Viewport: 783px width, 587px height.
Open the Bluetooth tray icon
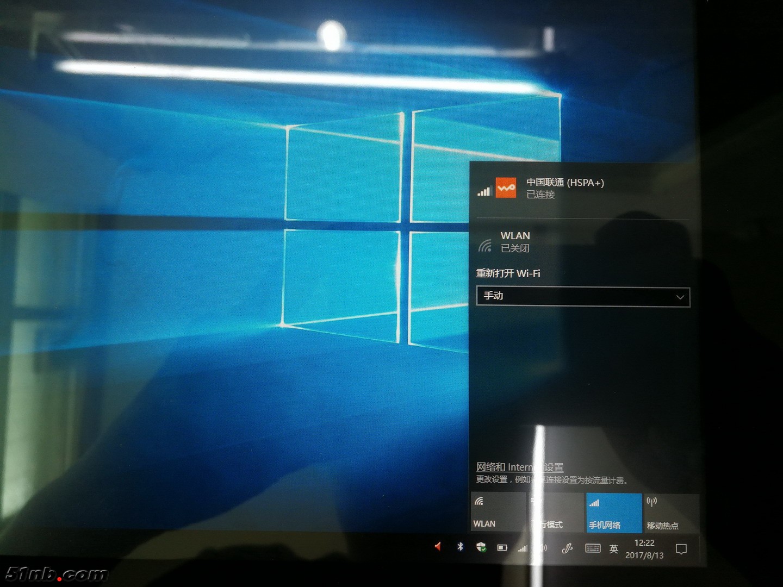point(460,547)
